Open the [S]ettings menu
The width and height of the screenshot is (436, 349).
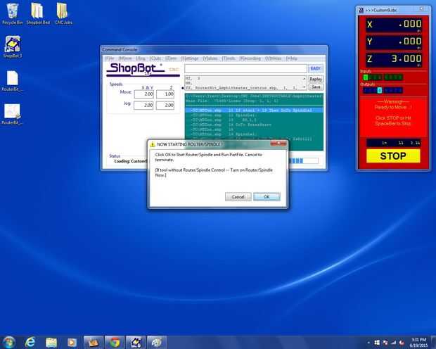pyautogui.click(x=190, y=58)
